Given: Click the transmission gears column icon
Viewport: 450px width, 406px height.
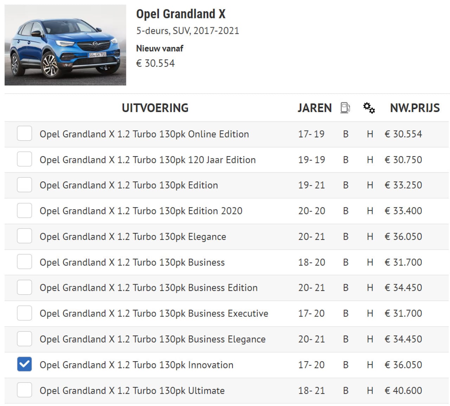Looking at the screenshot, I should pyautogui.click(x=369, y=108).
